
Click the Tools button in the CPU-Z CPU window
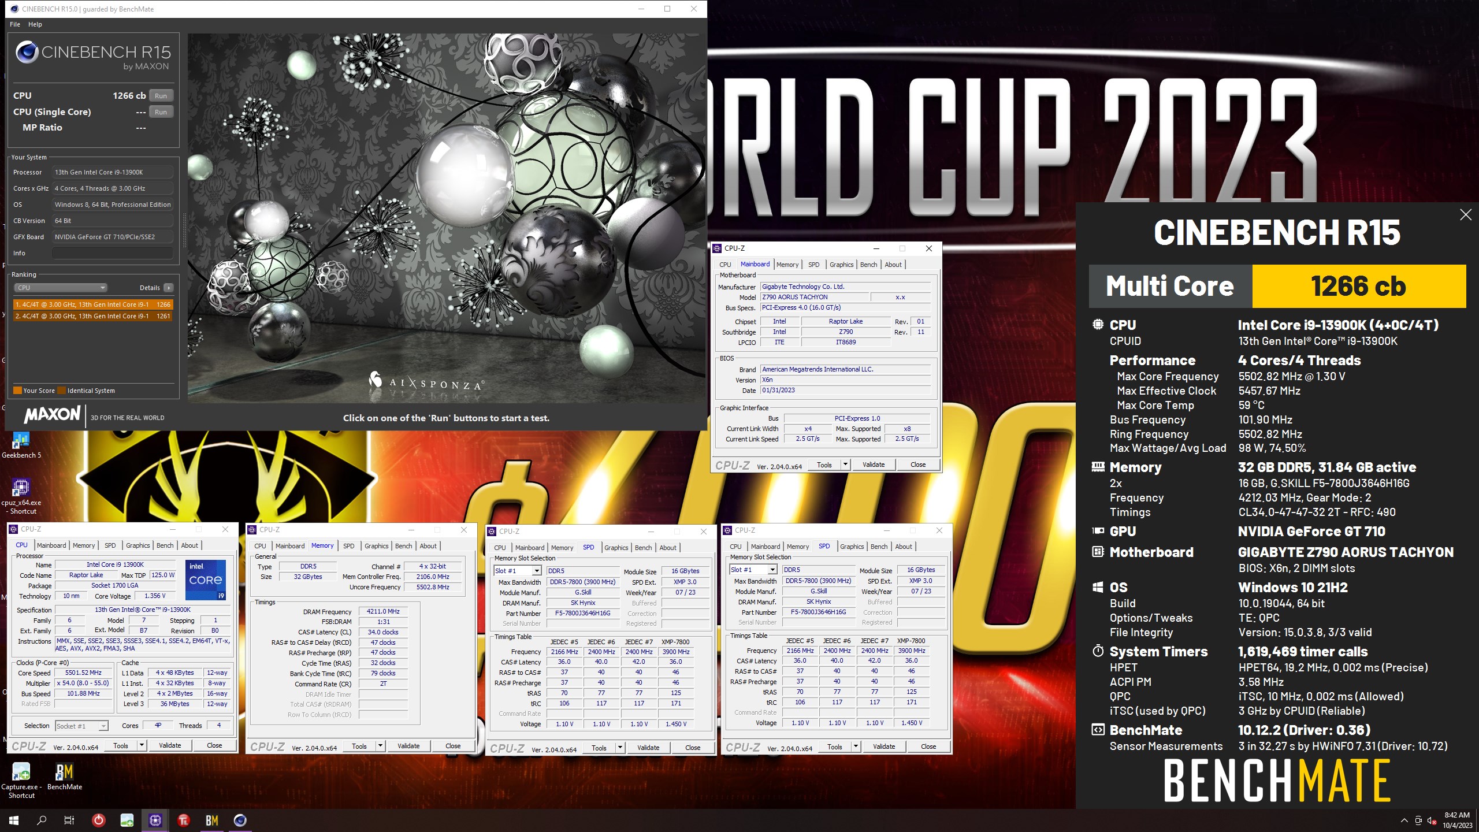(121, 745)
